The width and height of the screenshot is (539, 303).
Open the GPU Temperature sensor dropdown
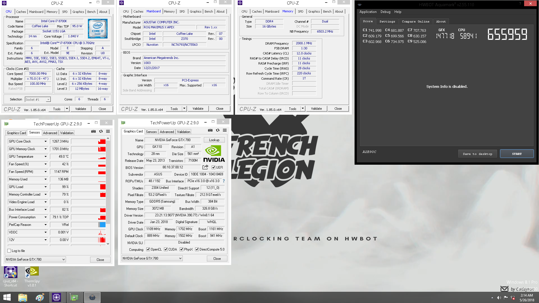tap(45, 157)
